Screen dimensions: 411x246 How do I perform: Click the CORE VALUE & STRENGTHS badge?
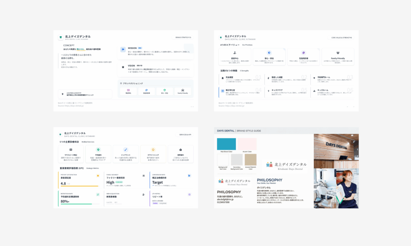(342, 37)
